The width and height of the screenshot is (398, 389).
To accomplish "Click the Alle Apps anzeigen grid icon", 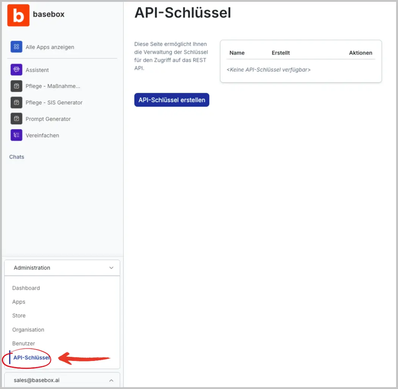I will coord(16,47).
